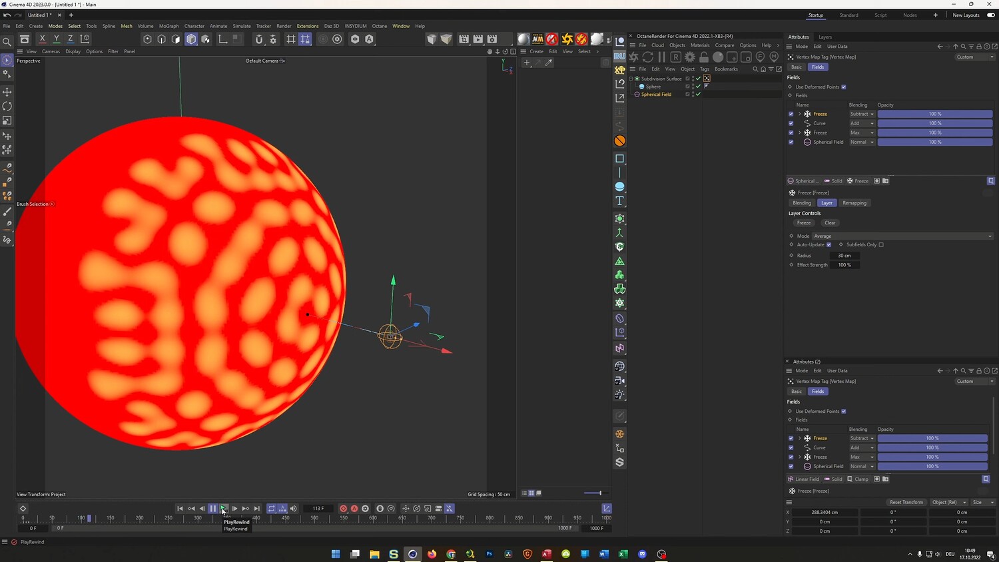Select Edges mode in the top toolbar
Screen dimensions: 999x562
162,39
